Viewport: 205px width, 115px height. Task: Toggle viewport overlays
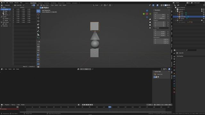[x=157, y=5]
